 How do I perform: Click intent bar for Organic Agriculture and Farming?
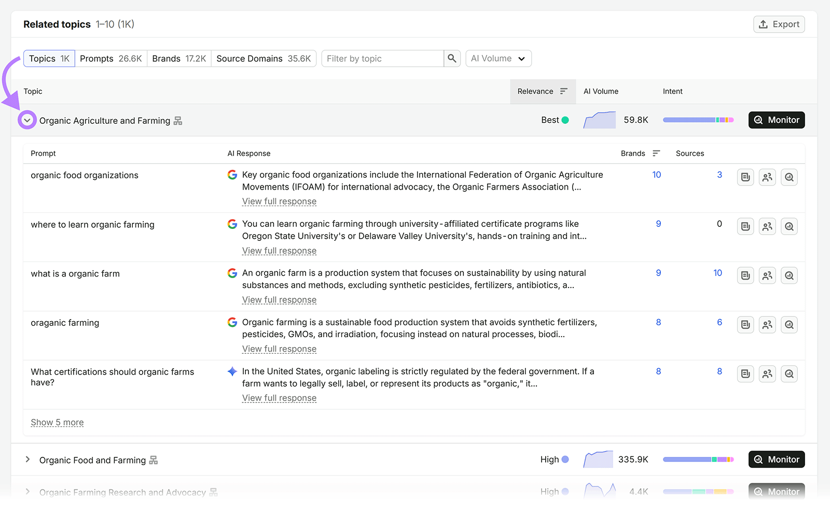(x=698, y=120)
